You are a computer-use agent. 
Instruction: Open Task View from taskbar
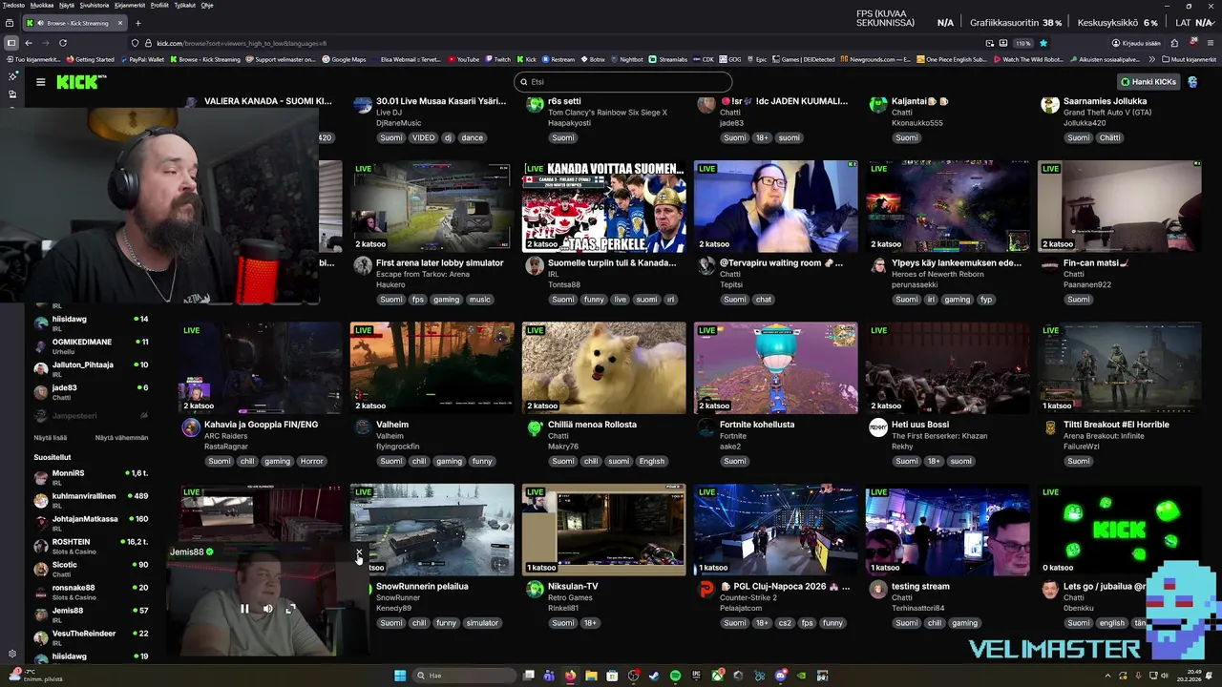(x=528, y=676)
